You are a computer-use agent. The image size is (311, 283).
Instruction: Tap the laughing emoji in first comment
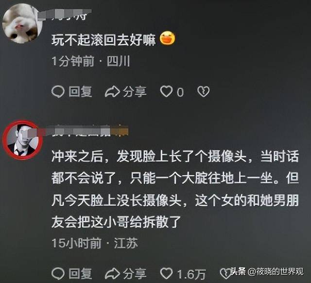[168, 38]
